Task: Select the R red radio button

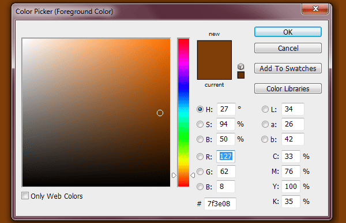Action: click(200, 157)
